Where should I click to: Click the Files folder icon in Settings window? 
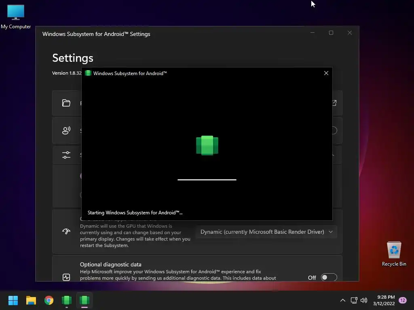66,103
